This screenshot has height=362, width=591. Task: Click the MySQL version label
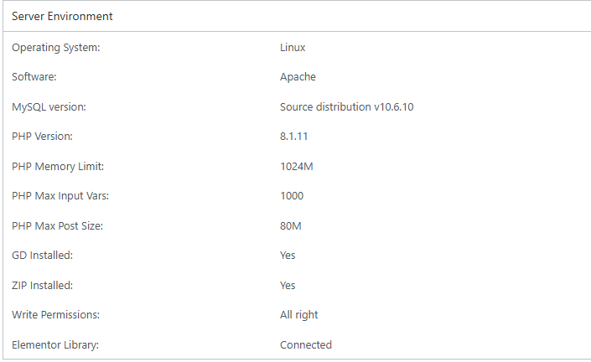(x=49, y=107)
